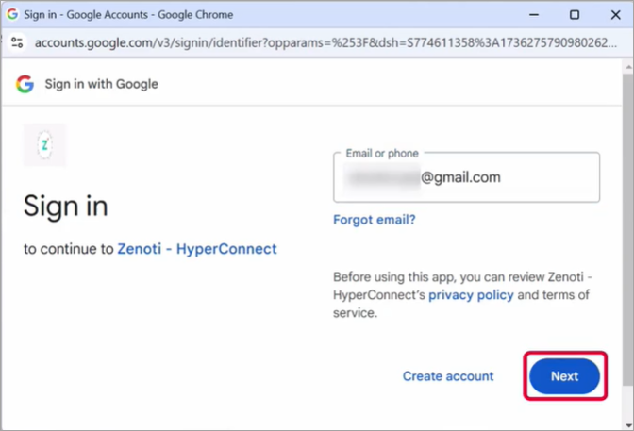
Task: Close the Google sign-in window
Action: pos(615,15)
